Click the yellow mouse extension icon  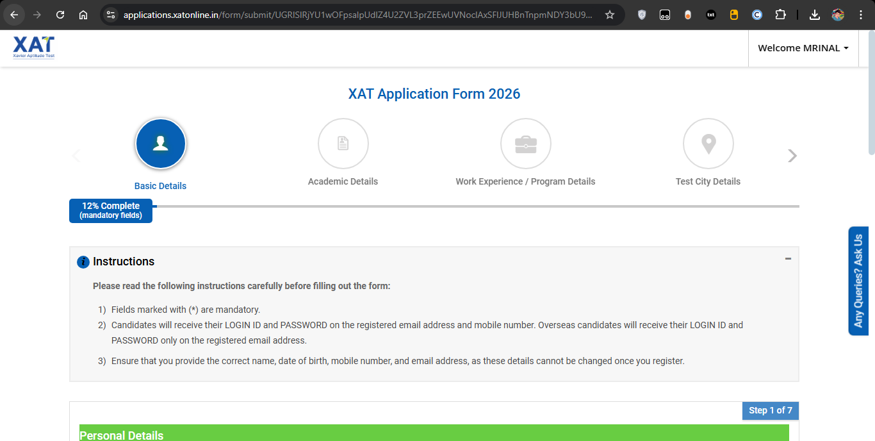(x=734, y=15)
